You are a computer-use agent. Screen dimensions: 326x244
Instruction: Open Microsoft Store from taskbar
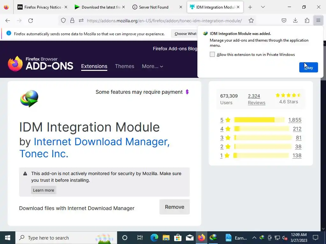[x=178, y=238]
